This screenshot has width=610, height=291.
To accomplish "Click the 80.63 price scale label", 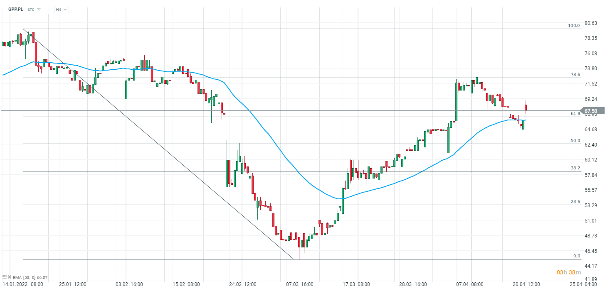I will (x=590, y=23).
